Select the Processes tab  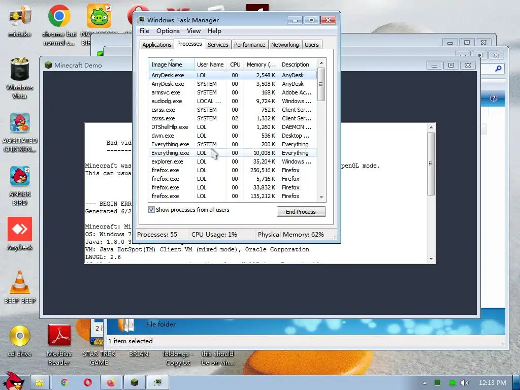(189, 44)
